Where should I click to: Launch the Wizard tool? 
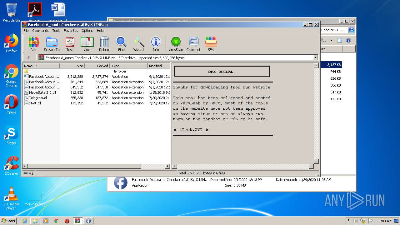[x=138, y=44]
